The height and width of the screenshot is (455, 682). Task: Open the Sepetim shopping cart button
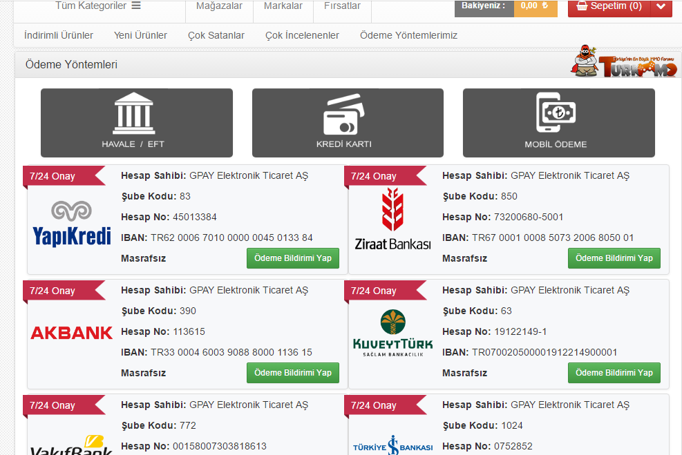[x=609, y=6]
